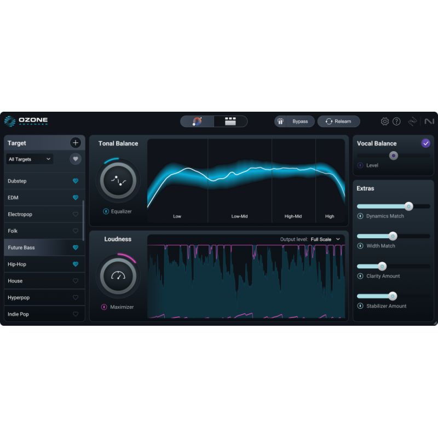This screenshot has height=438, width=438.
Task: Favorite the Electropop target with its heart
Action: point(75,214)
